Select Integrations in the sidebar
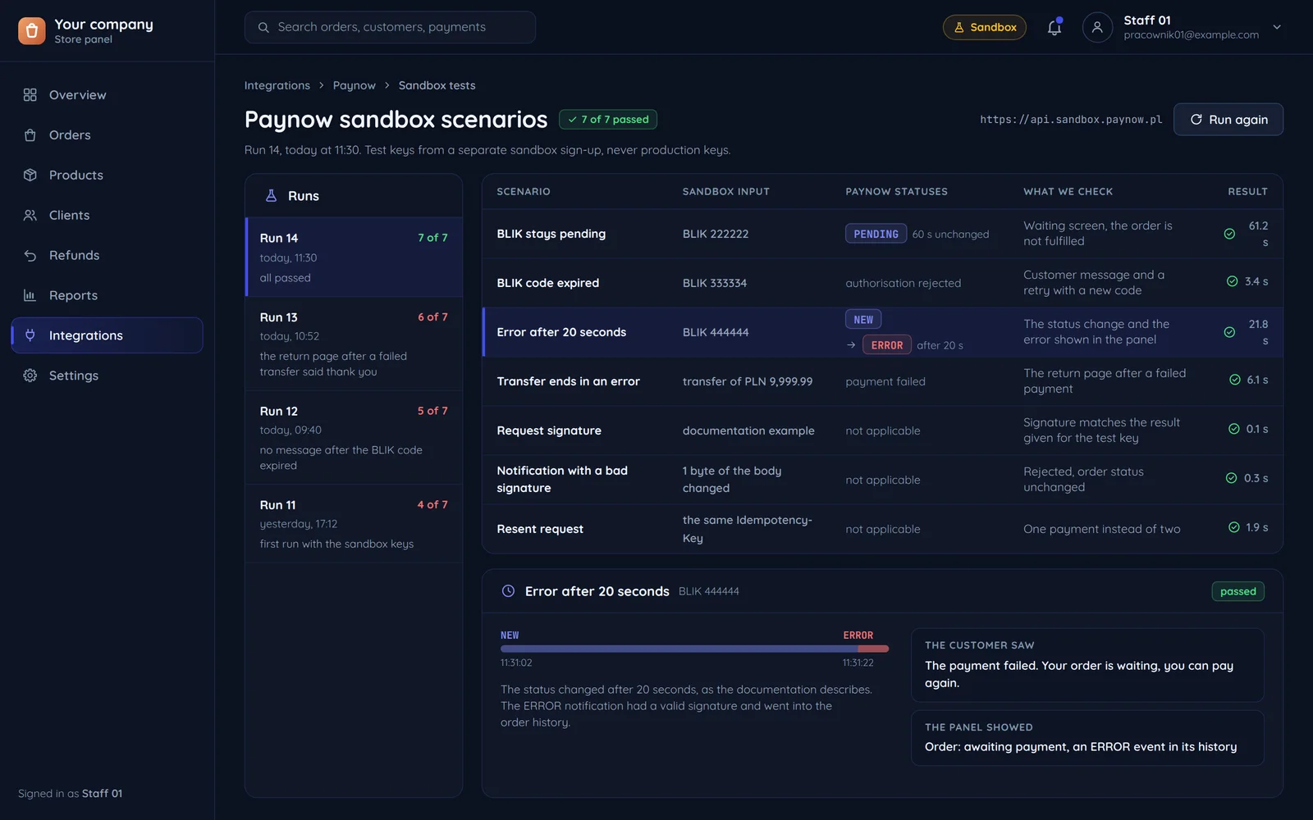1313x820 pixels. point(107,335)
